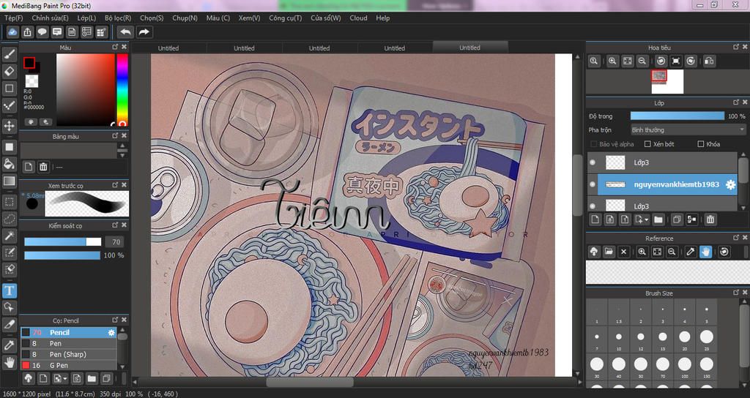Delete palette color with trash icon
The image size is (750, 398).
[x=43, y=167]
